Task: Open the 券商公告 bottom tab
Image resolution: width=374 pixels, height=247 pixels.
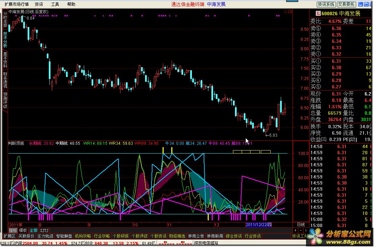Action: [196, 236]
